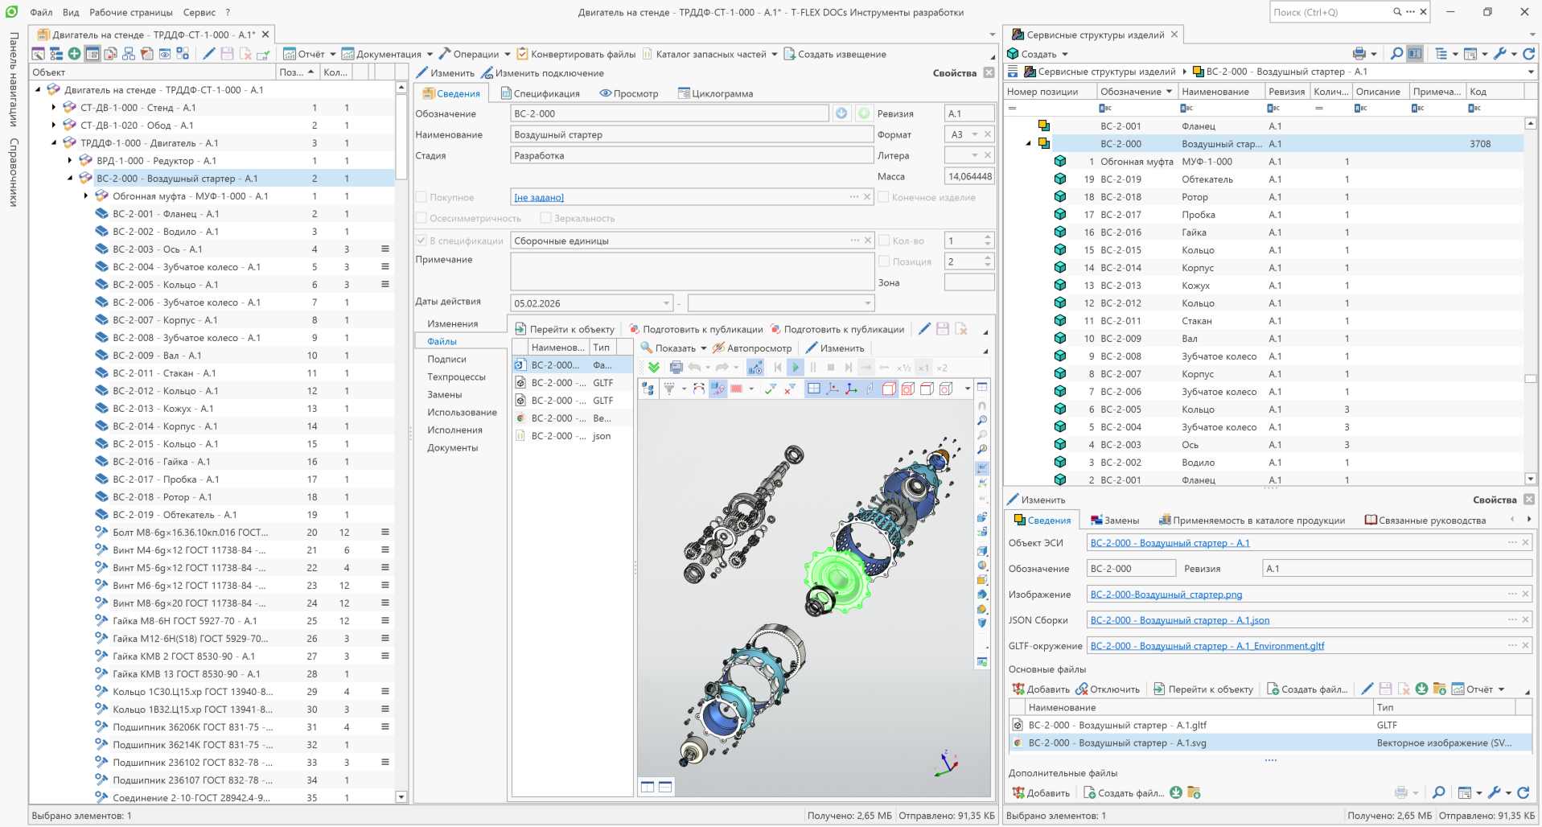
Task: Expand the СТ-ДВ-1-000 Стенд tree node
Action: point(54,108)
